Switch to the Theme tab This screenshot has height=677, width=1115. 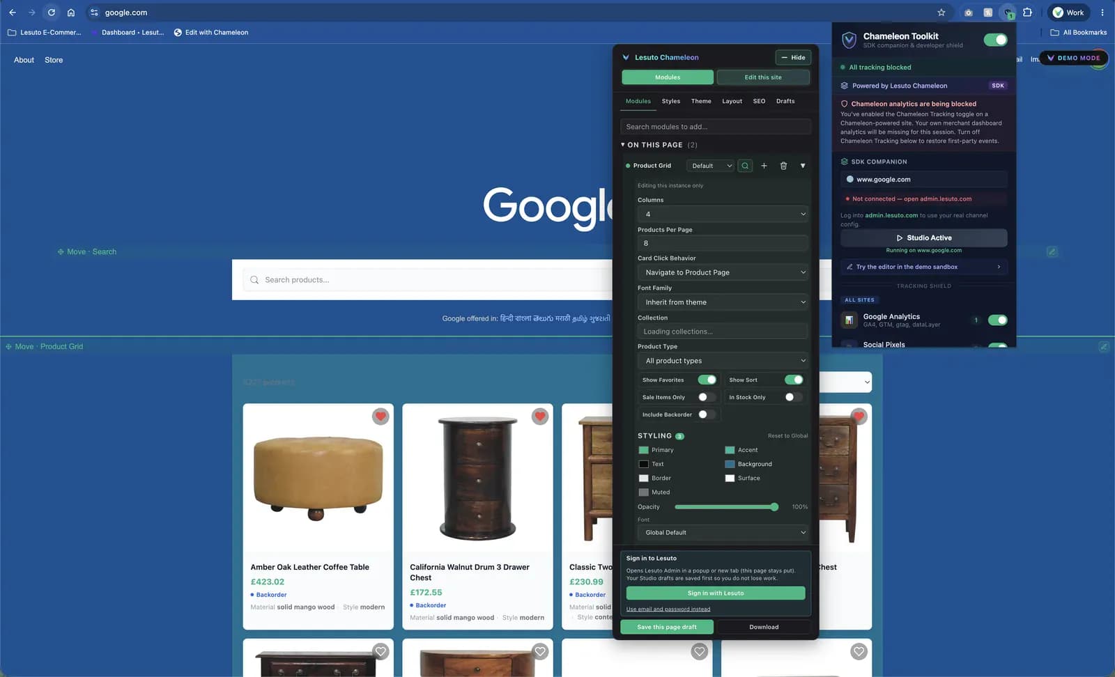701,101
